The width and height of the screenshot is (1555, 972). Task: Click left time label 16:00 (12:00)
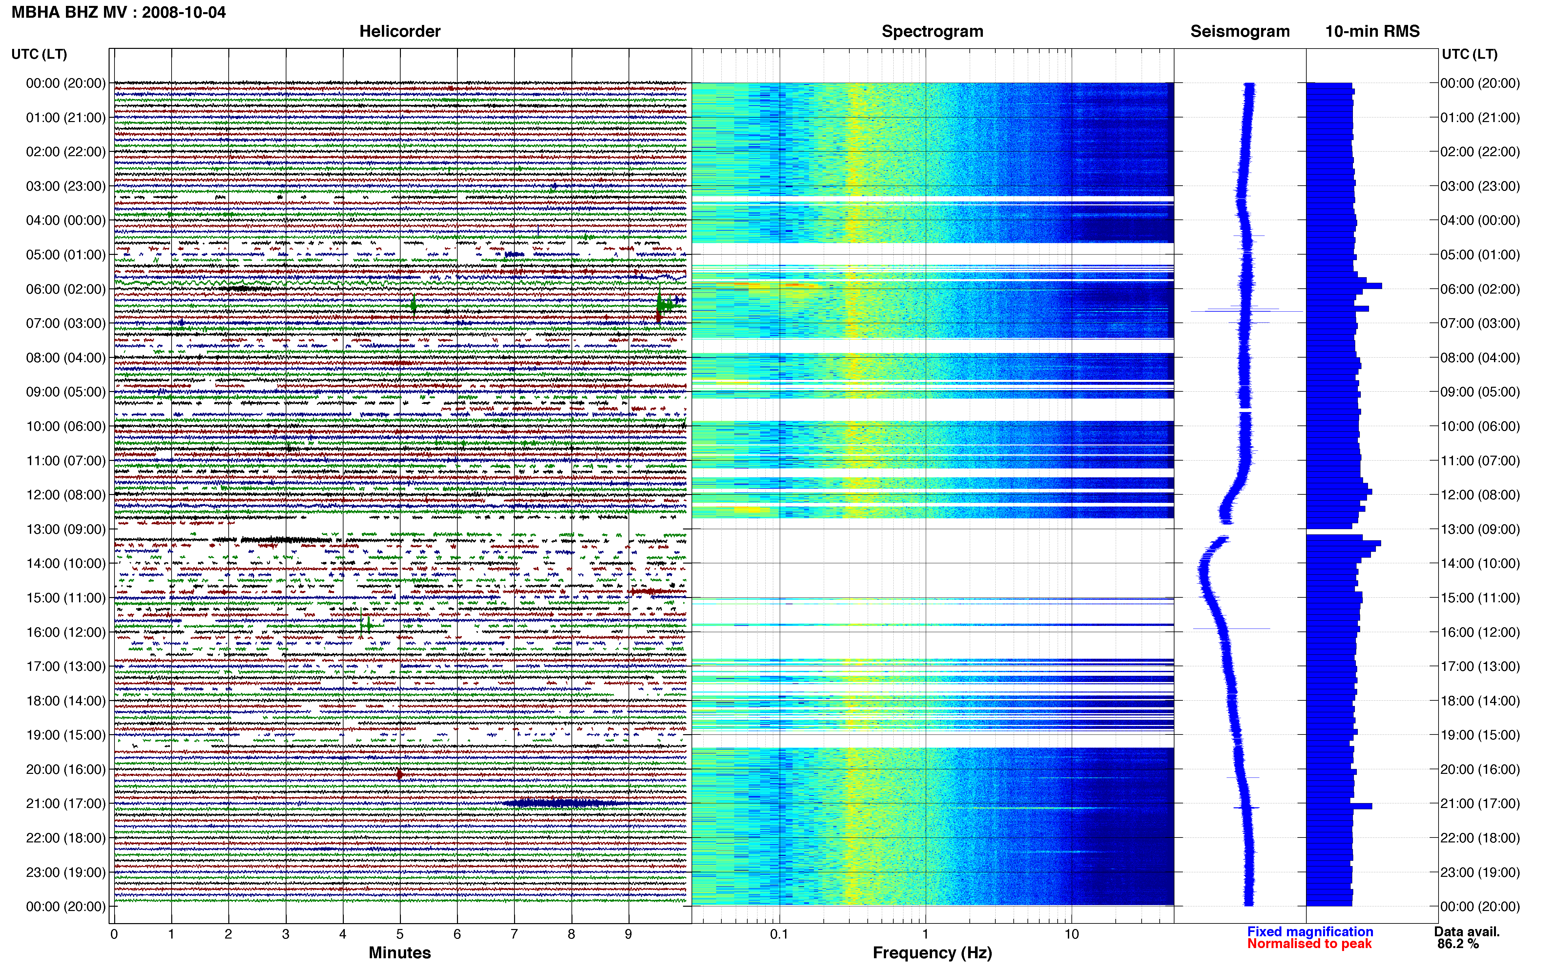66,632
